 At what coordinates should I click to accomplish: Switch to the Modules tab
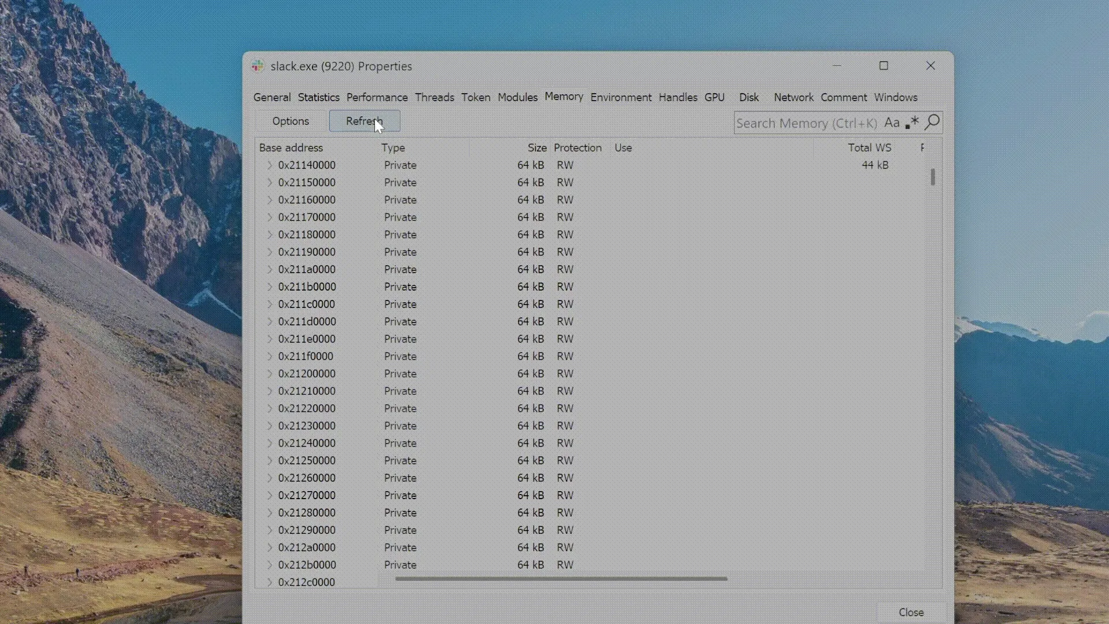[x=518, y=97]
